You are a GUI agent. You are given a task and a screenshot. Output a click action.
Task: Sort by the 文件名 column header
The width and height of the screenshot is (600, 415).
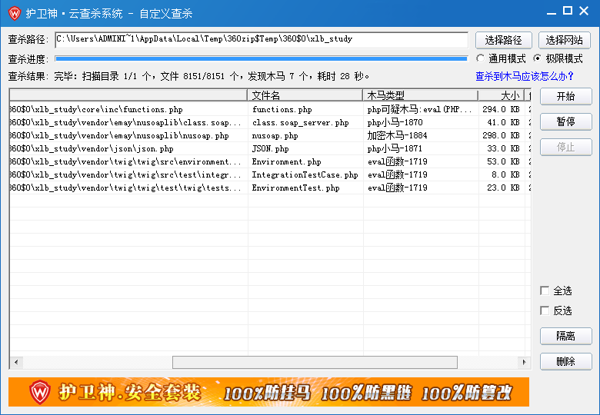[305, 95]
